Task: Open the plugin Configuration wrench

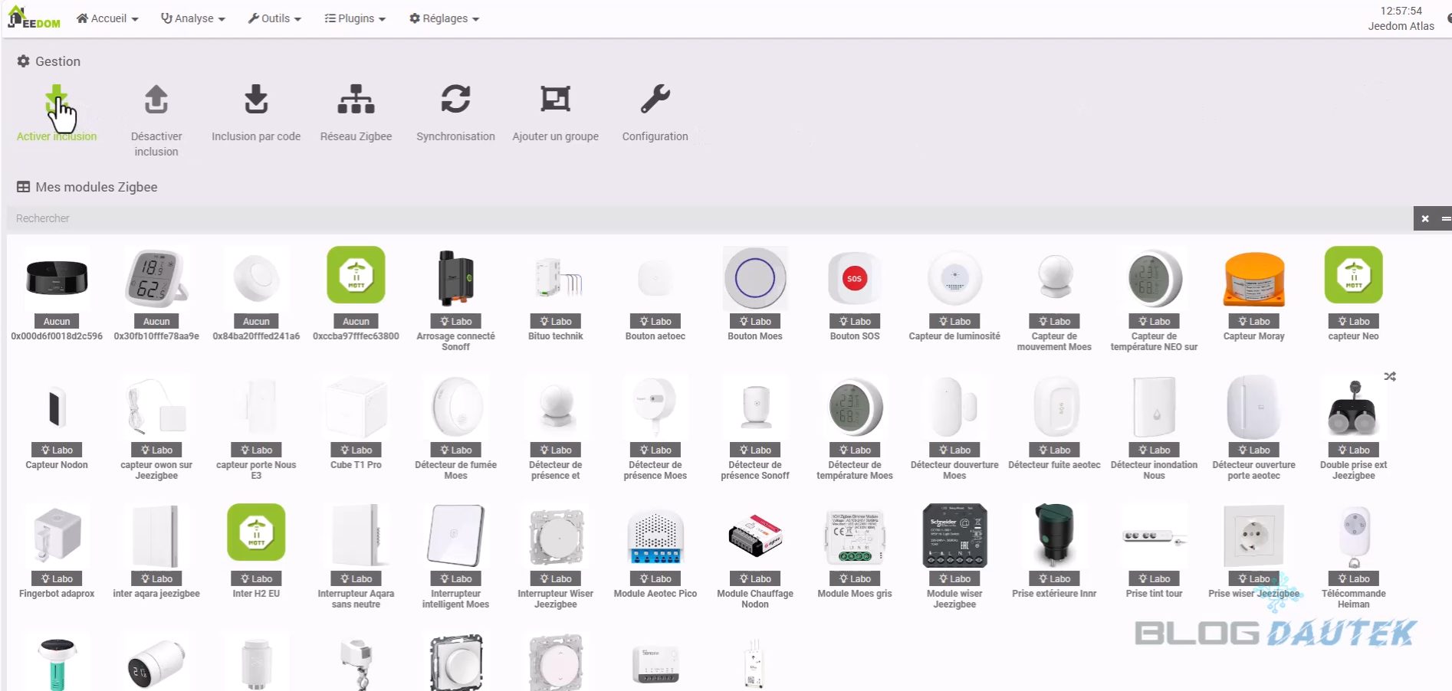Action: tap(655, 100)
